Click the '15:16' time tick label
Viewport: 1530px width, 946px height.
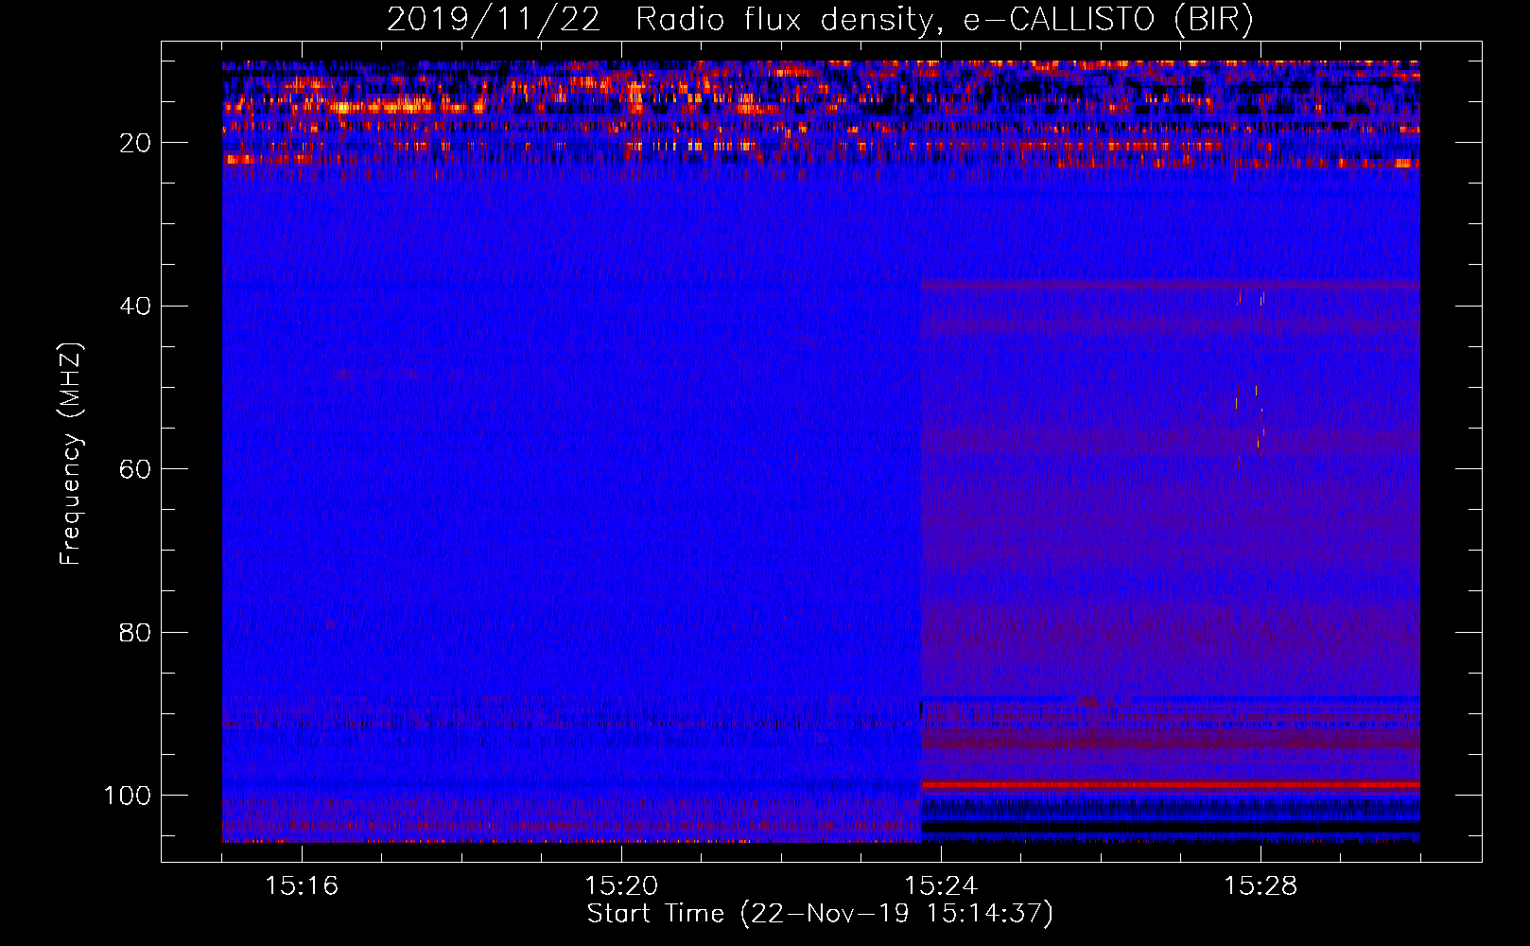tap(302, 885)
